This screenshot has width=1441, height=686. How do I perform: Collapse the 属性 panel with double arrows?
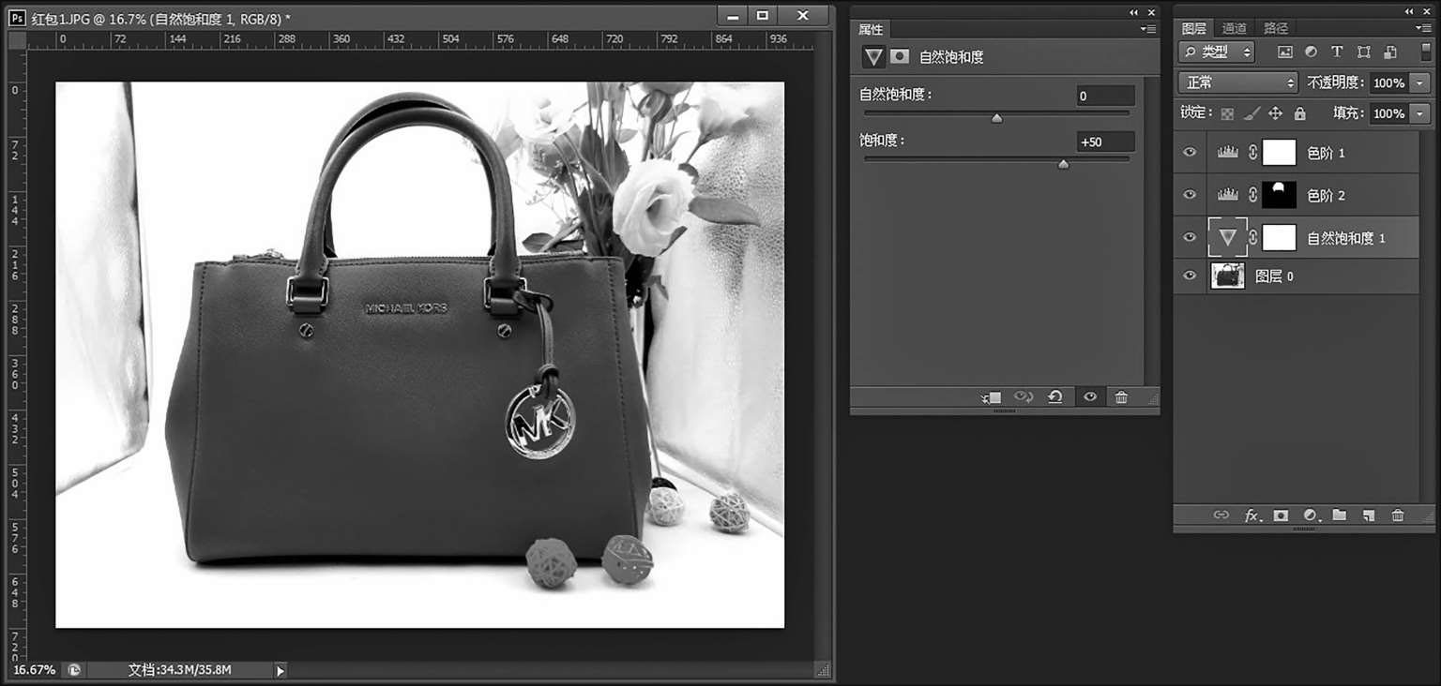click(1134, 12)
